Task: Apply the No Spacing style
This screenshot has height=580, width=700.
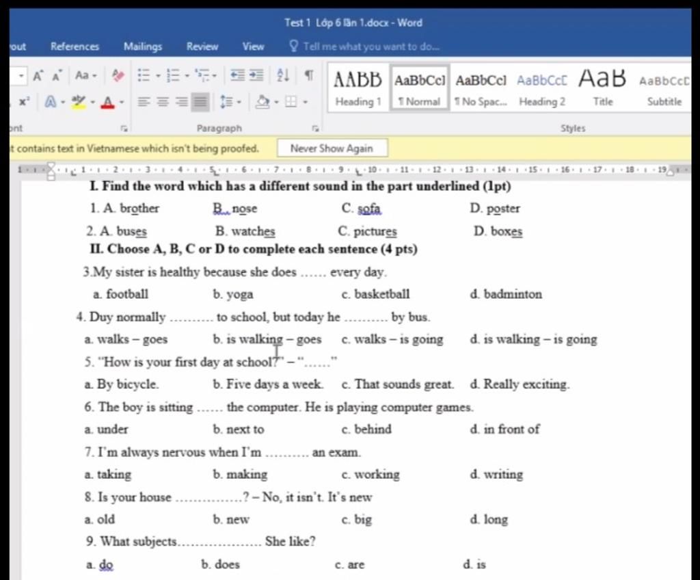Action: [481, 88]
